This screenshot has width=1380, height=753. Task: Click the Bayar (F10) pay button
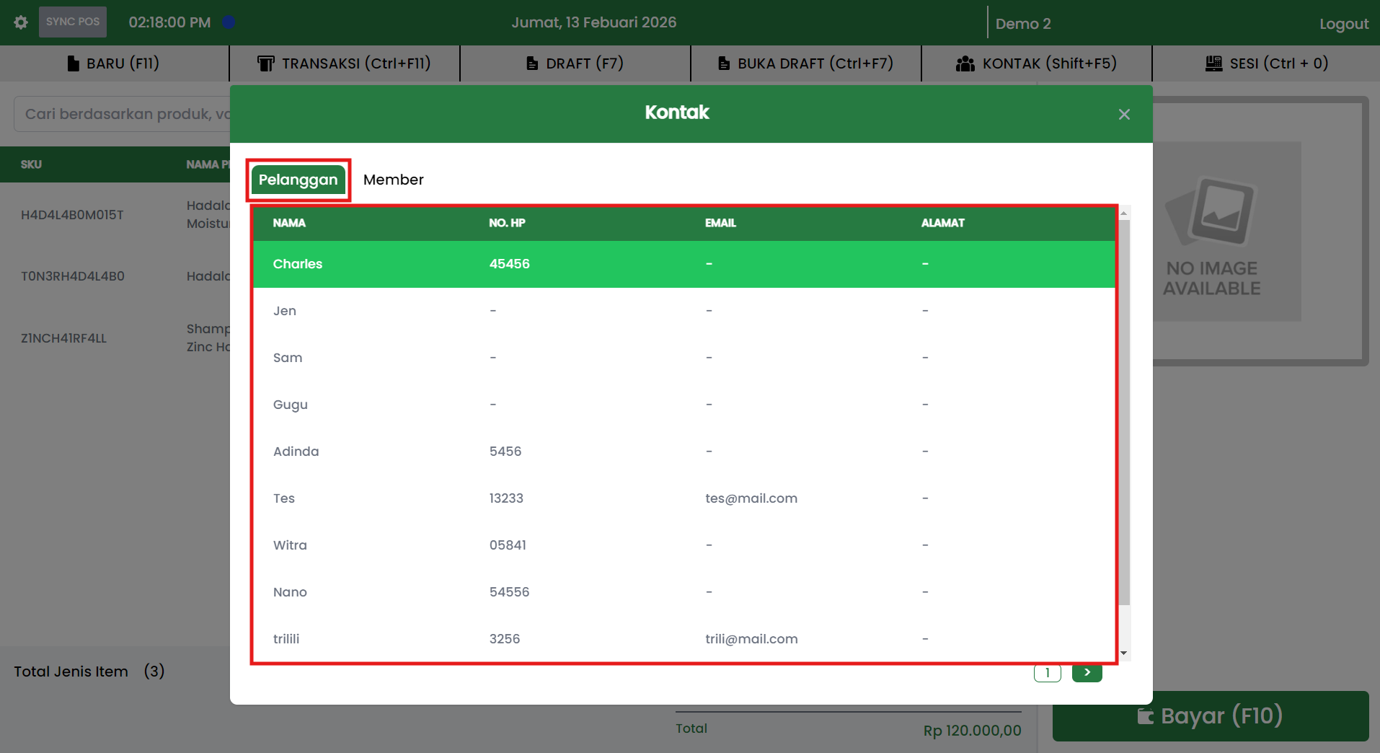click(1210, 716)
